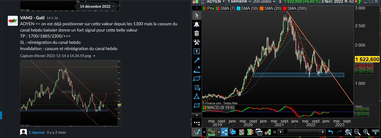
Task: Open the indicators chart icon
Action: tap(211, 132)
